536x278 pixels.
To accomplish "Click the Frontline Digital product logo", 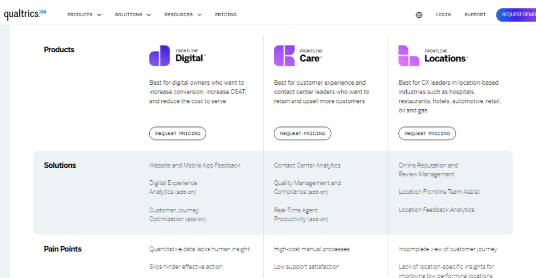I will (177, 55).
